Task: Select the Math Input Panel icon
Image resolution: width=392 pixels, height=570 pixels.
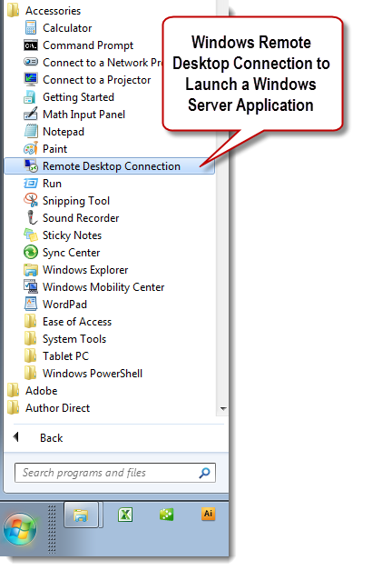Action: [31, 114]
